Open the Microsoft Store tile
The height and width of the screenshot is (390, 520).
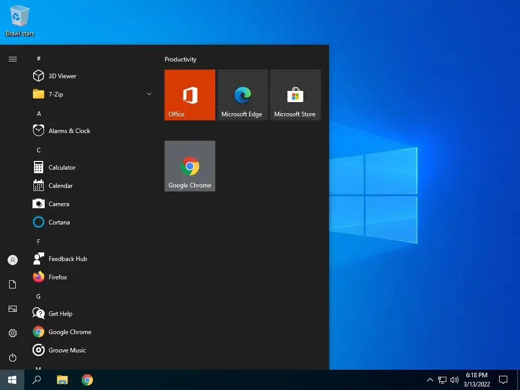296,95
